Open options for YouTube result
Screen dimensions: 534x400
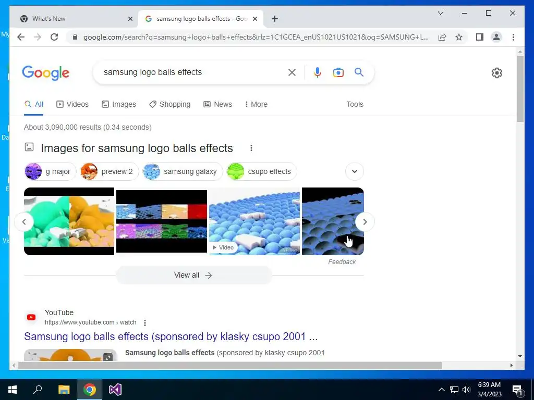coord(145,322)
